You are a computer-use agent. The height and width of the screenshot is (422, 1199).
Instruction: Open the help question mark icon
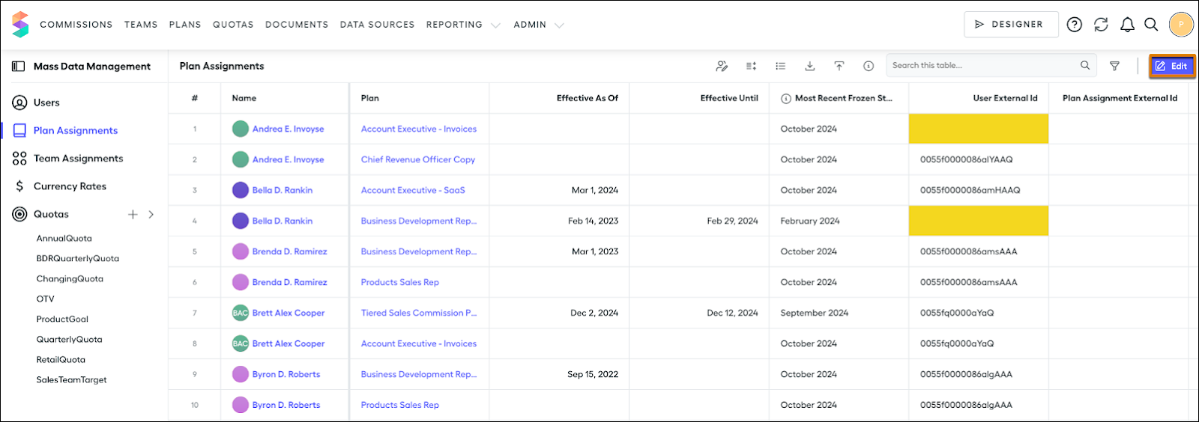pos(1075,25)
